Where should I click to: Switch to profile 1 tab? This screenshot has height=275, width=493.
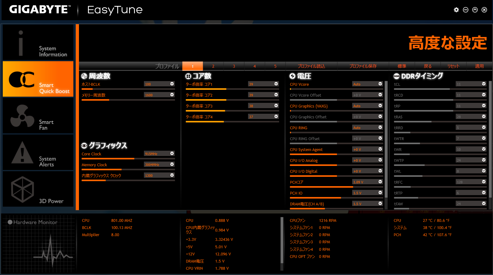tap(193, 66)
